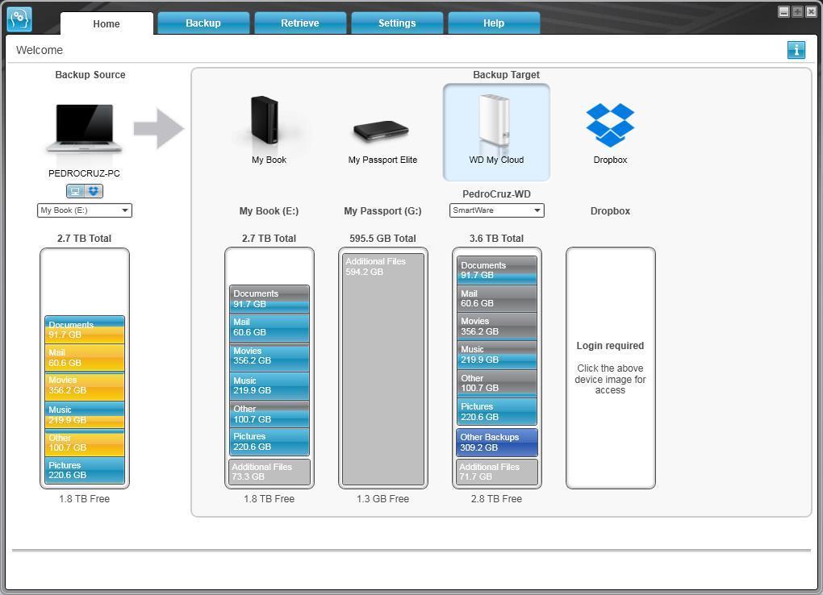This screenshot has height=595, width=823.
Task: Open the Retrieve tab
Action: coord(299,23)
